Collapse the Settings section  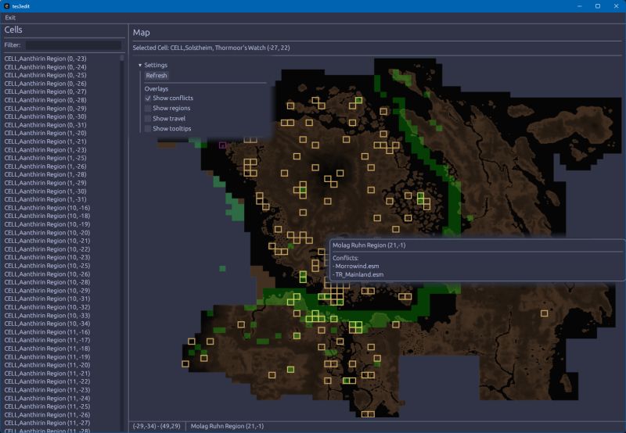[x=140, y=65]
